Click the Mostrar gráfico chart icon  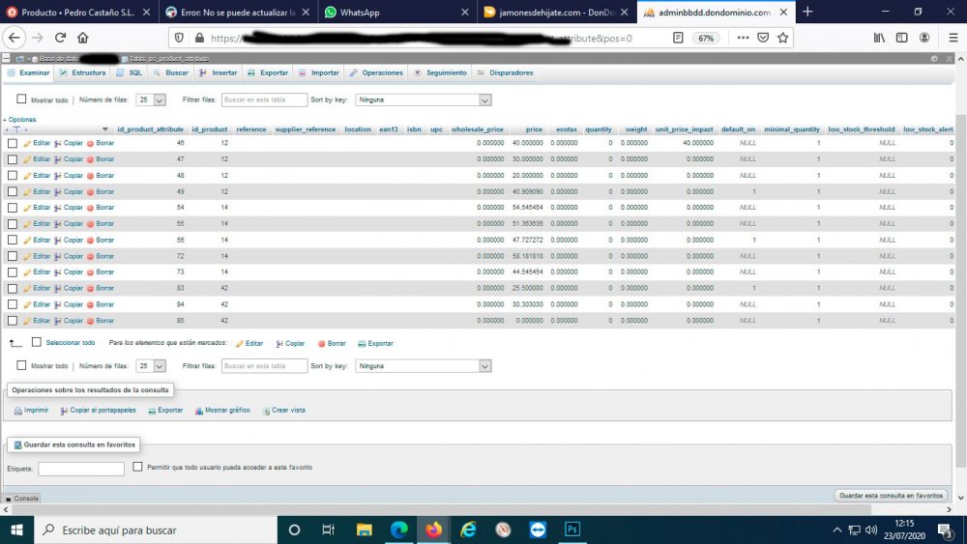pyautogui.click(x=198, y=411)
